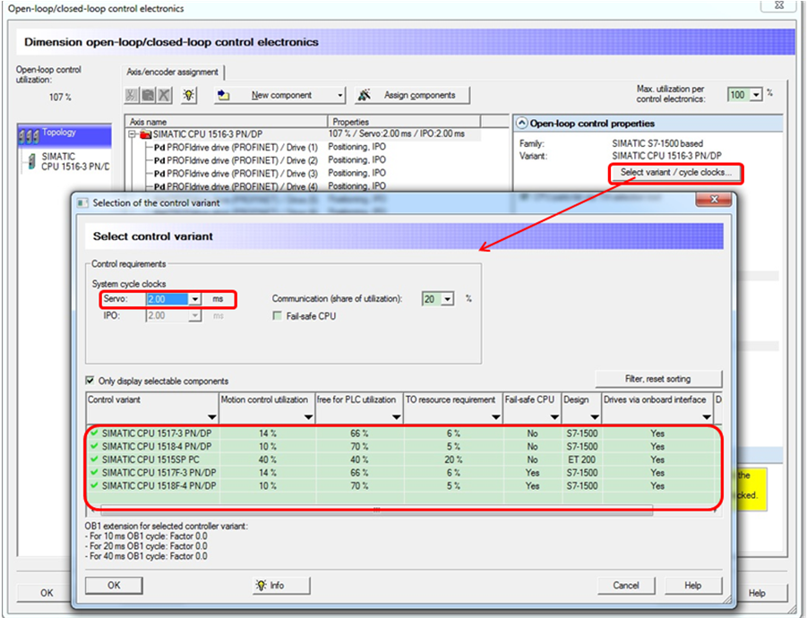Click the Select variant / cycle clocks button

click(x=675, y=172)
